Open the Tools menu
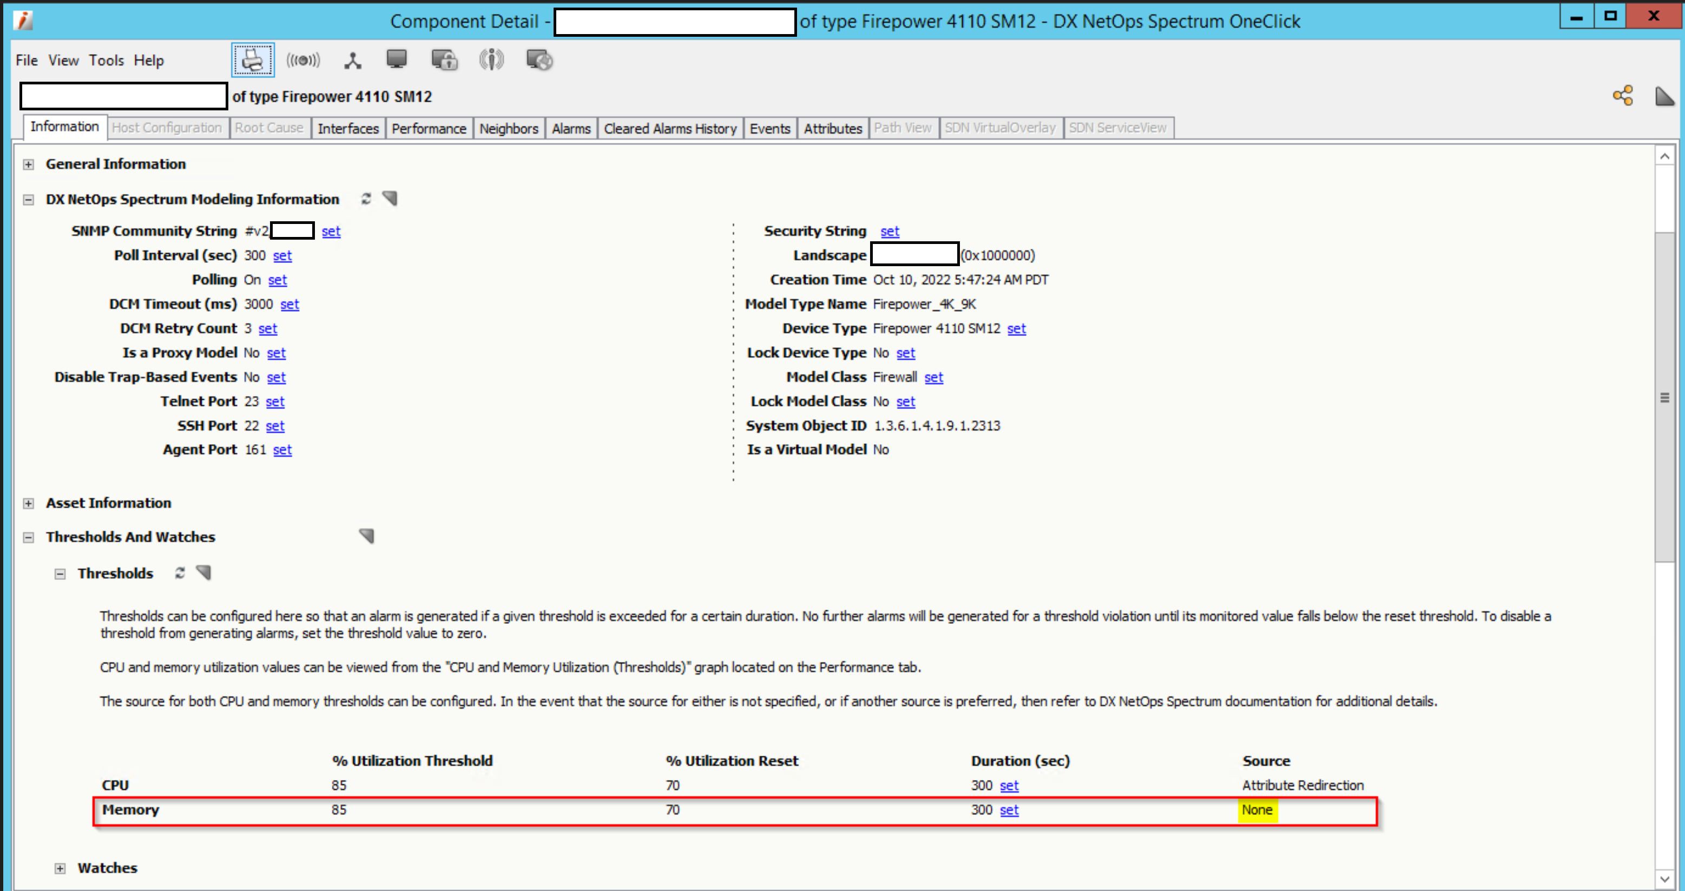Image resolution: width=1685 pixels, height=891 pixels. (107, 60)
